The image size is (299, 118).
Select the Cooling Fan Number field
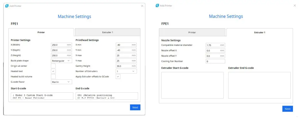[x=215, y=61]
